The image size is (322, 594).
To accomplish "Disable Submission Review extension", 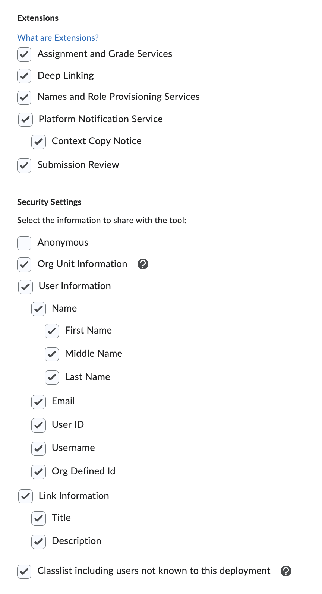I will click(x=24, y=165).
